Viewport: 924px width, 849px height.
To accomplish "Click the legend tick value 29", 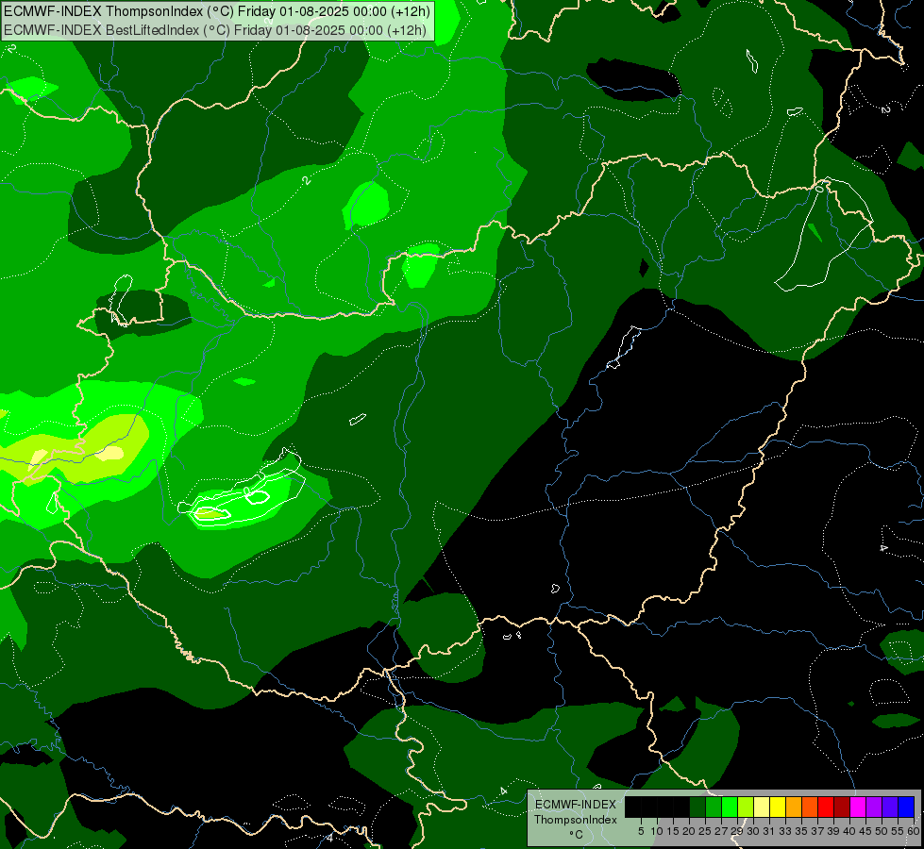I will [737, 831].
